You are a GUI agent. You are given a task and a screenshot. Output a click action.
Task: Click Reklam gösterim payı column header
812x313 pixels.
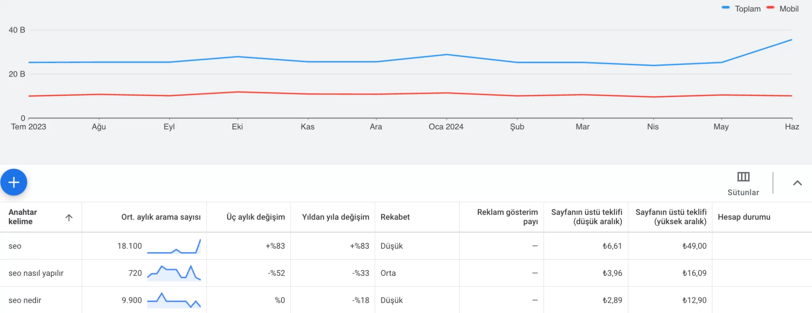507,217
